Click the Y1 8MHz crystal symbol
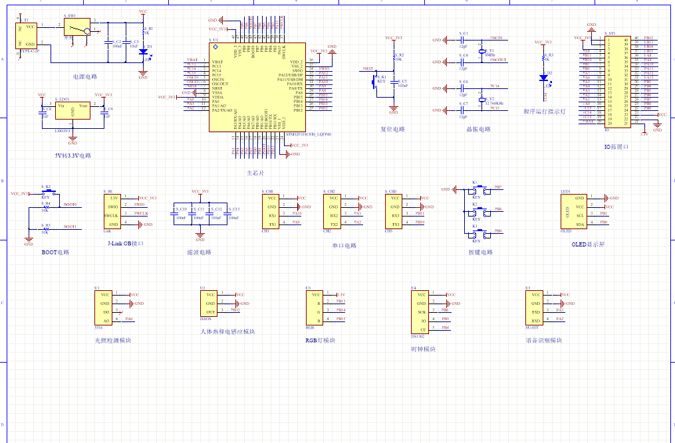675x443 pixels. (481, 51)
